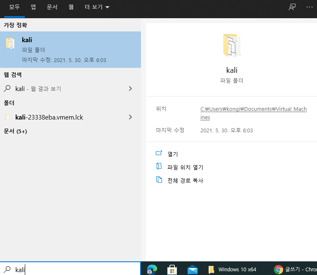The height and width of the screenshot is (275, 317).
Task: Click the 마지막 수정 date value in details
Action: pos(226,131)
